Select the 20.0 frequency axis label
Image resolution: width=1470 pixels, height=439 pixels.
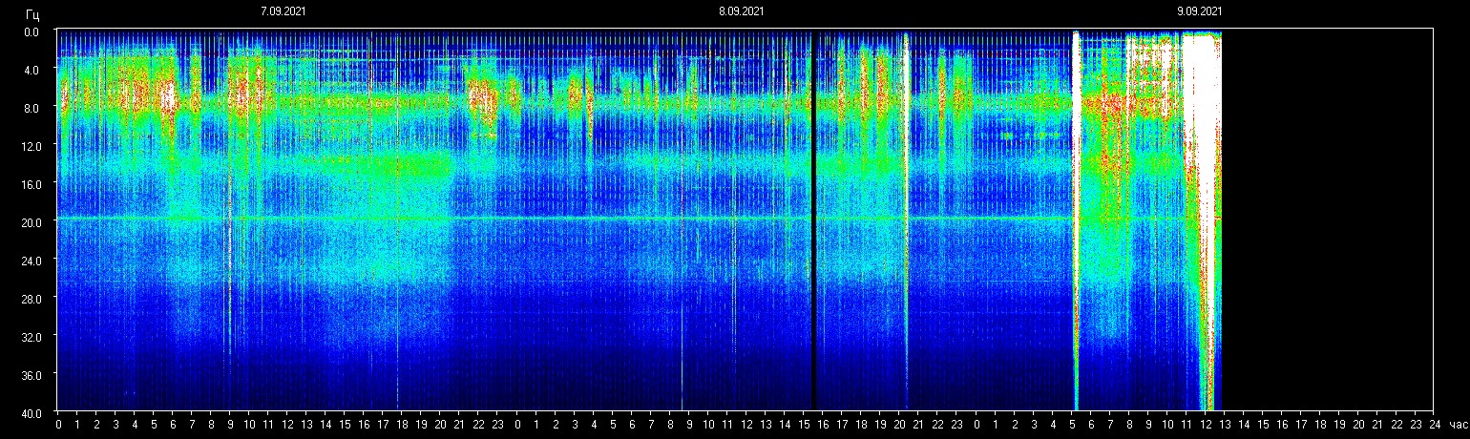click(31, 221)
